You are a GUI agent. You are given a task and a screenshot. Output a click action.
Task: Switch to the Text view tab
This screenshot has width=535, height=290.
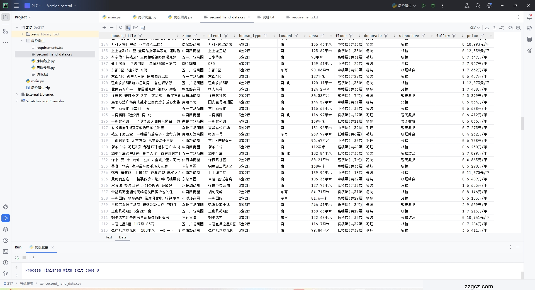[108, 237]
